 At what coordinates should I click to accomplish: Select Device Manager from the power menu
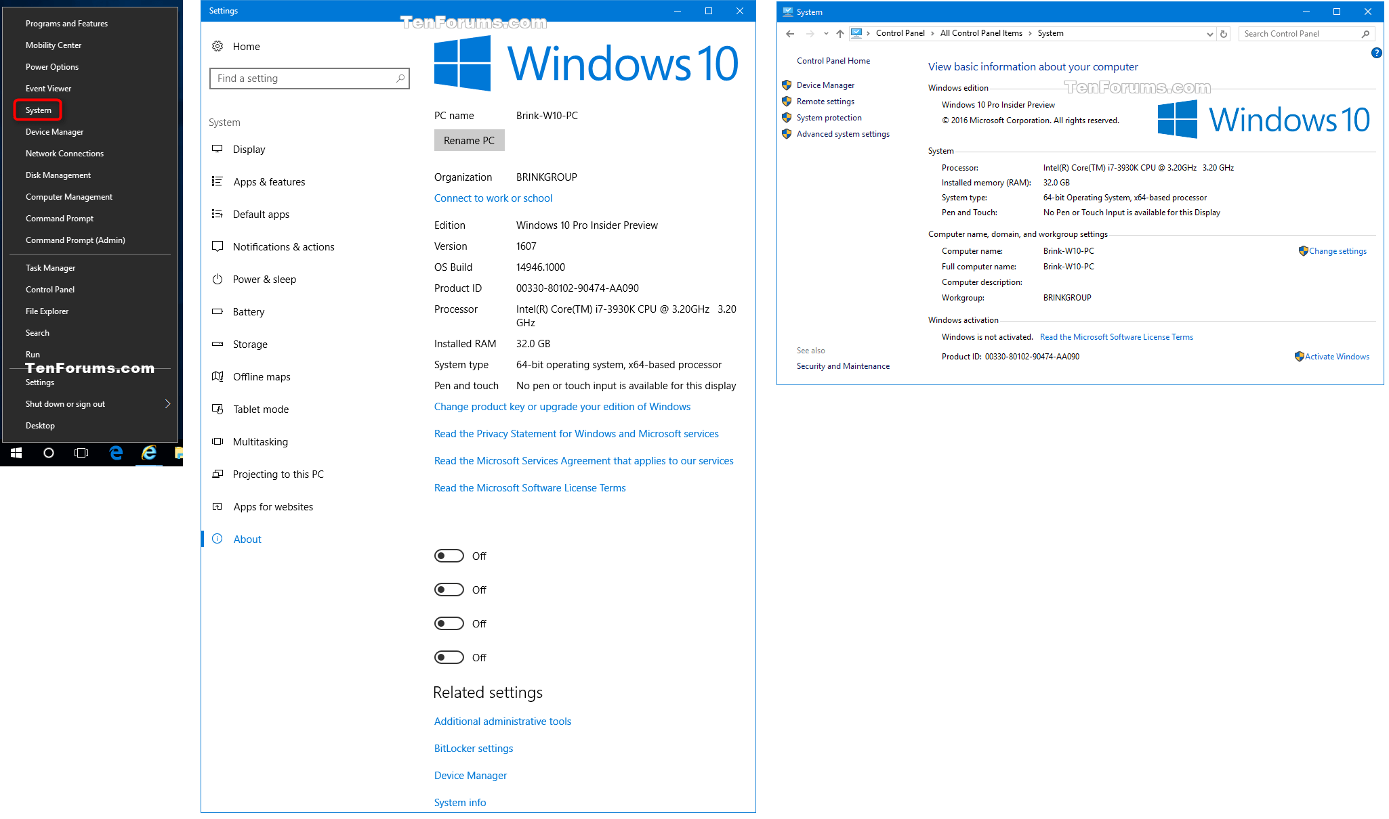[54, 131]
